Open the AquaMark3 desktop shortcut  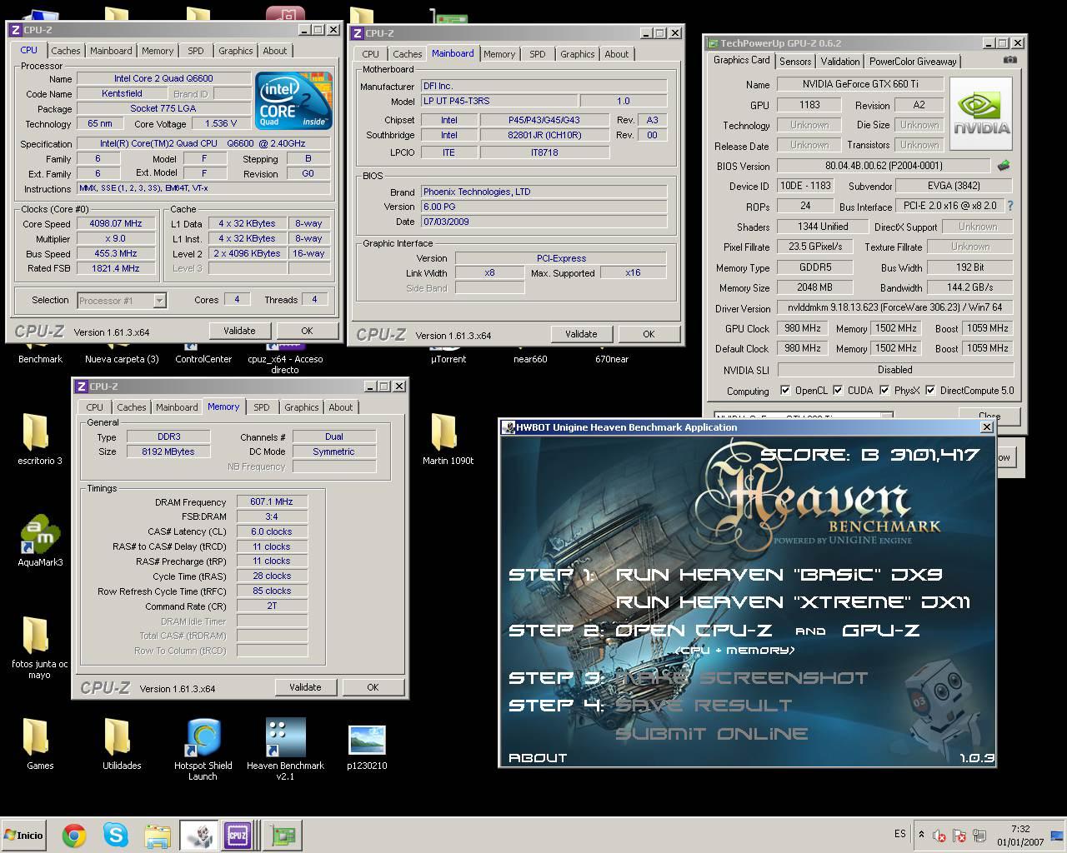(40, 541)
